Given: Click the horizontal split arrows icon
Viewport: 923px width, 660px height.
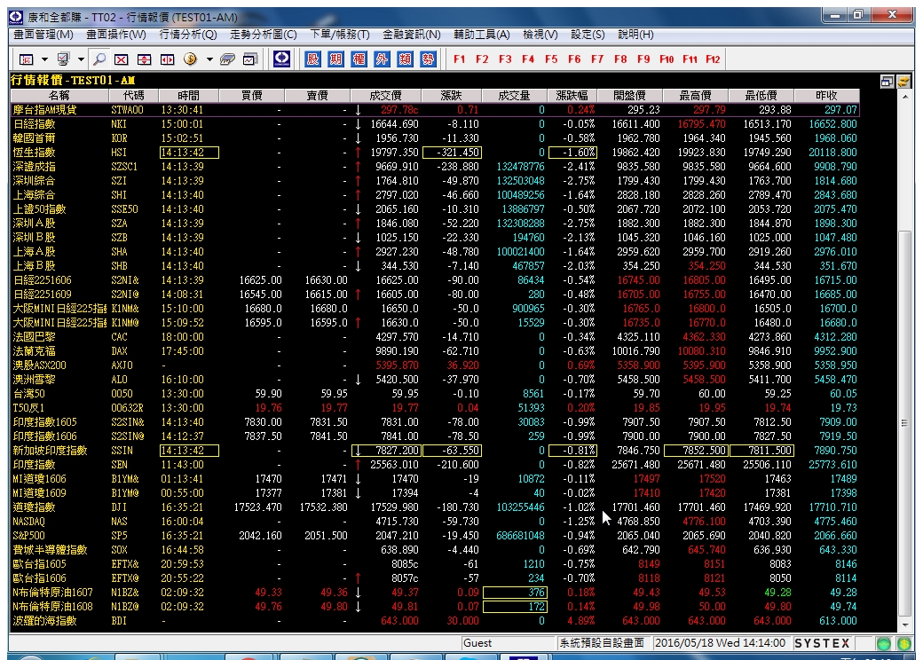Looking at the screenshot, I should pos(167,59).
